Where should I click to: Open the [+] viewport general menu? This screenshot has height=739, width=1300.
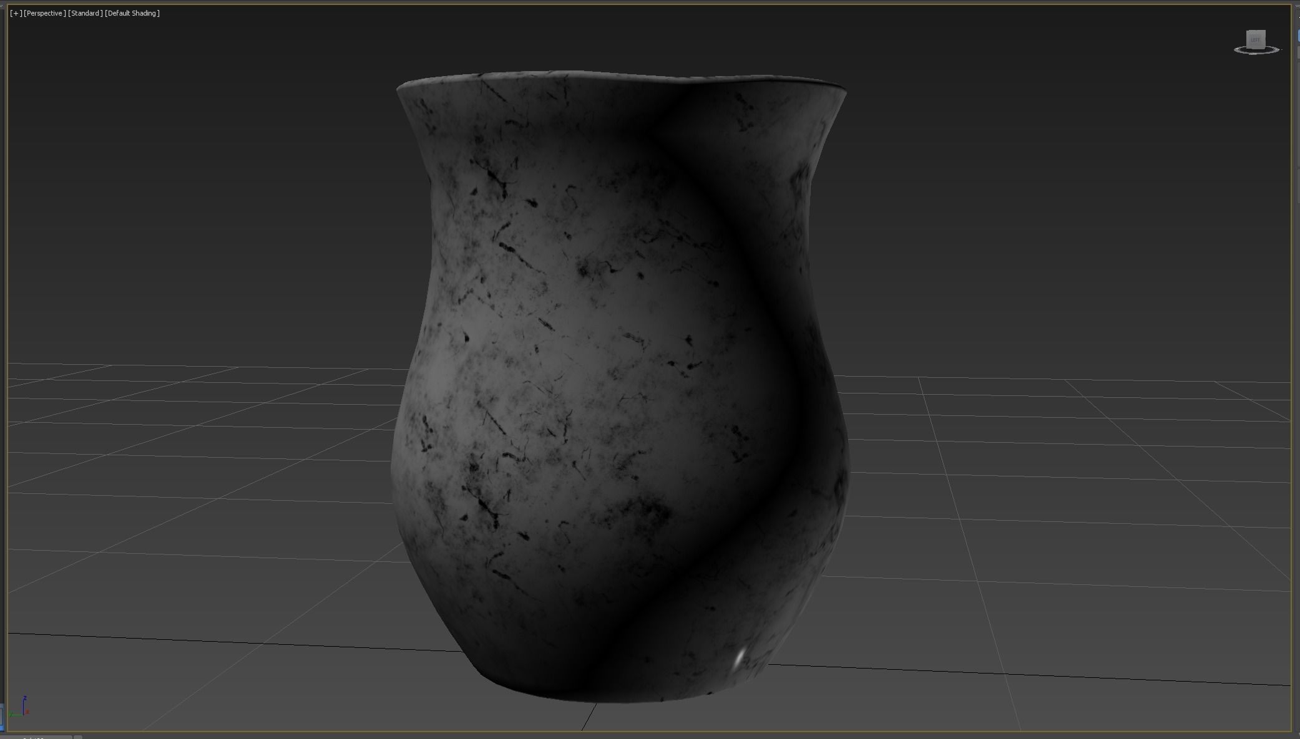pos(16,13)
